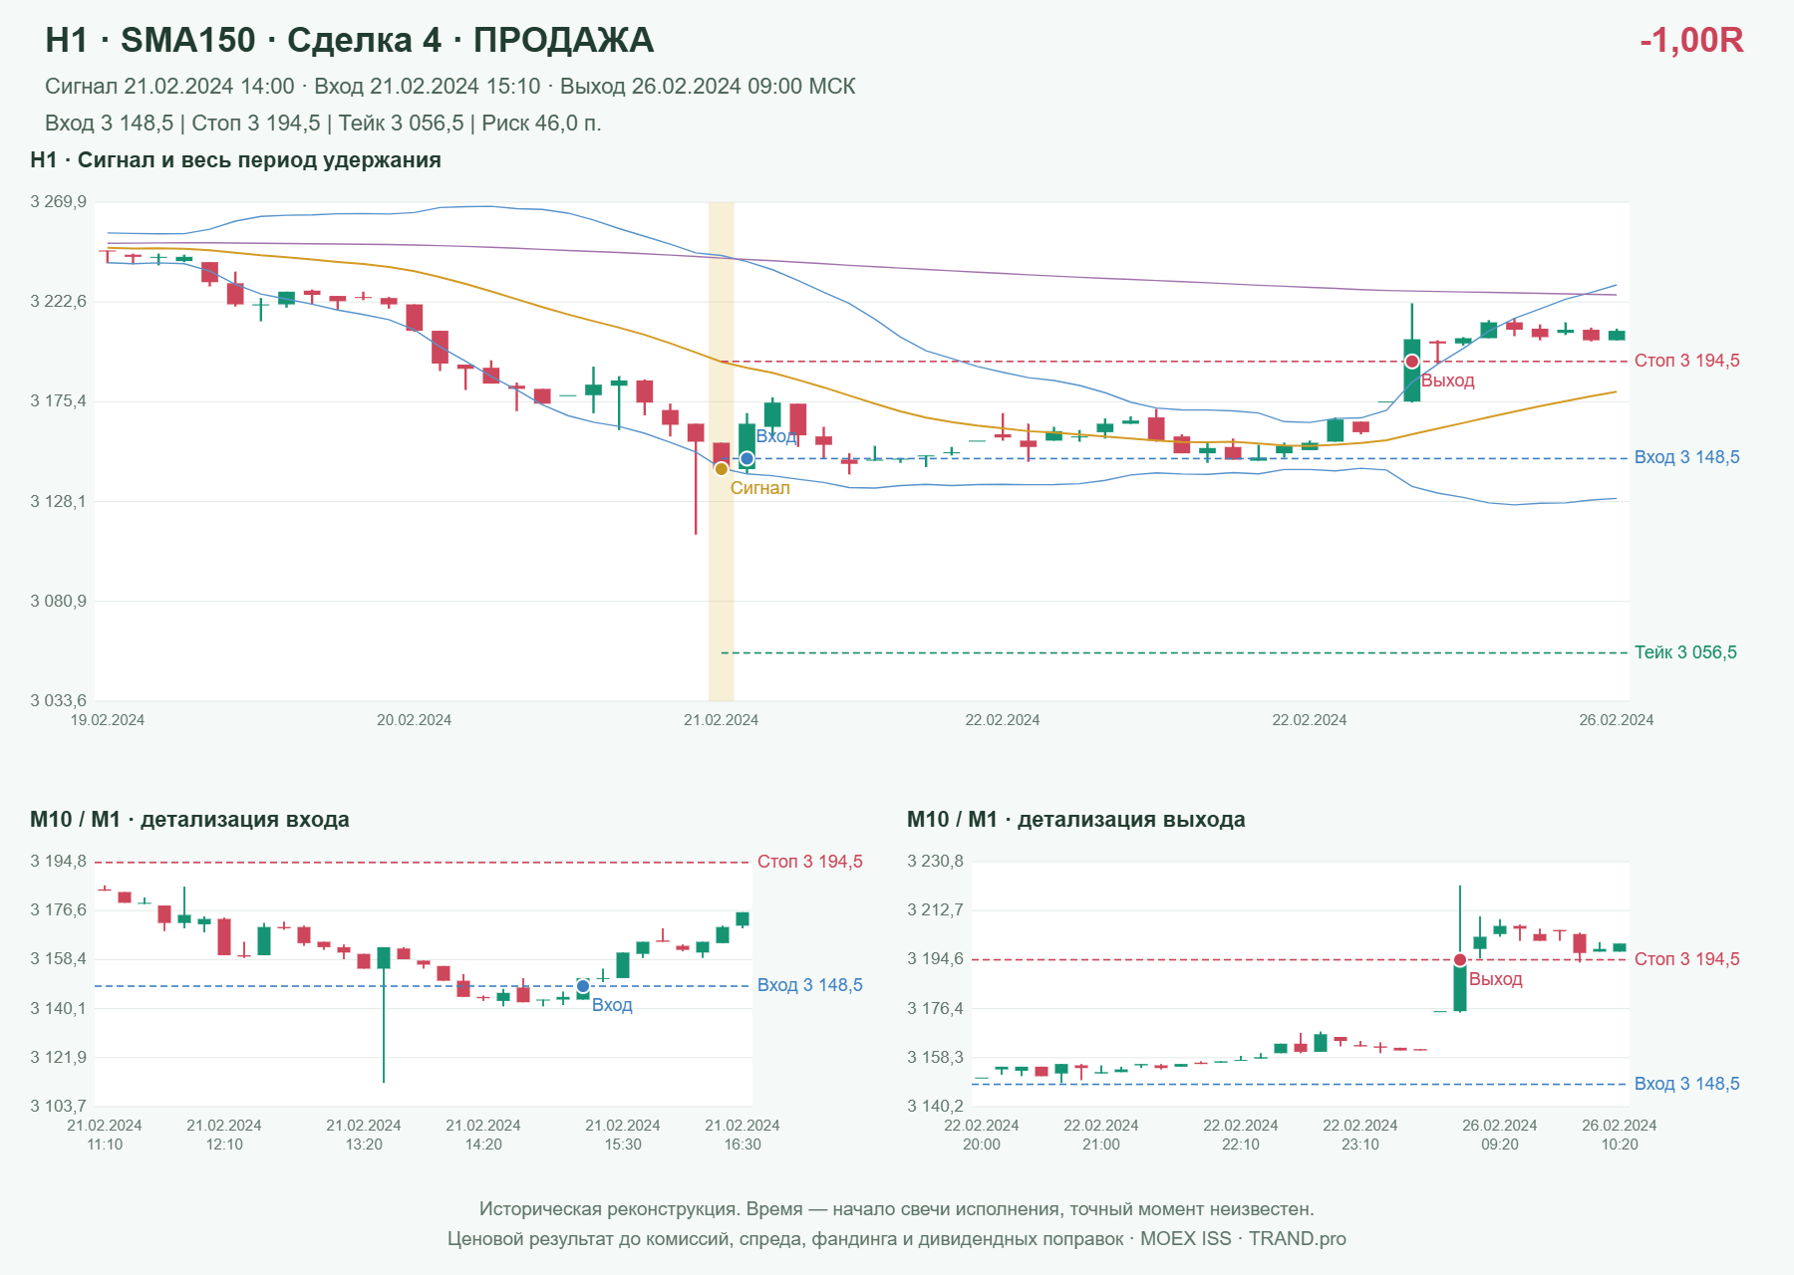The image size is (1794, 1275).
Task: Click the long-wick red candle before the signal
Action: click(x=696, y=479)
